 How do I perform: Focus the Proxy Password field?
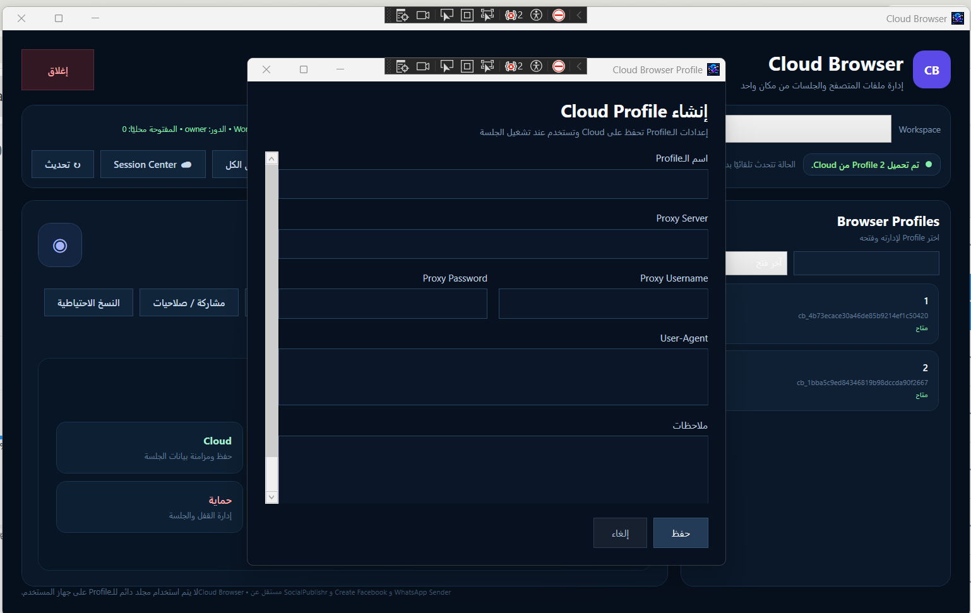[383, 304]
